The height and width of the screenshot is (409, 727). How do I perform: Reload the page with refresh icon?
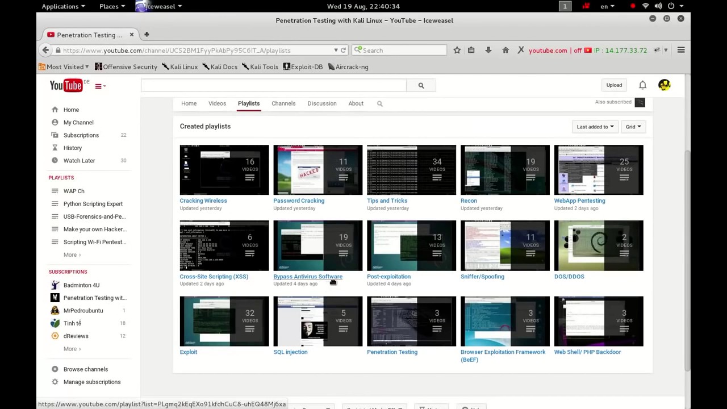pyautogui.click(x=343, y=50)
